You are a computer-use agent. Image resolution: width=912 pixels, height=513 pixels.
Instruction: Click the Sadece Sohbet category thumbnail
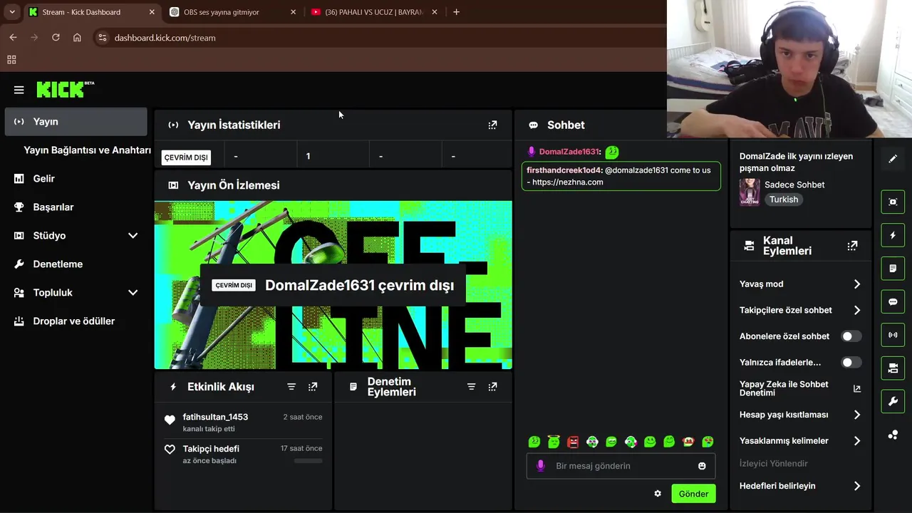click(x=750, y=192)
